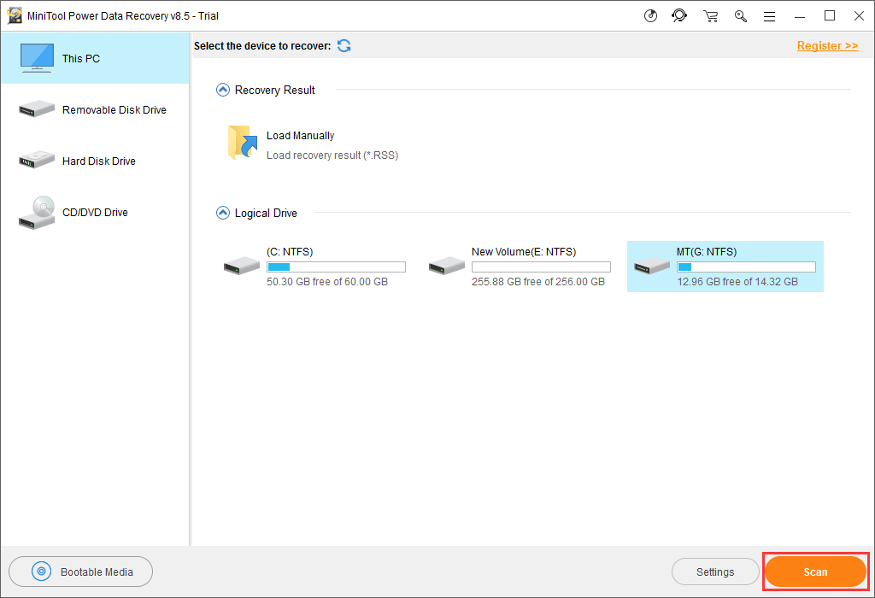The width and height of the screenshot is (875, 598).
Task: Collapse the Recovery Result section
Action: point(223,90)
